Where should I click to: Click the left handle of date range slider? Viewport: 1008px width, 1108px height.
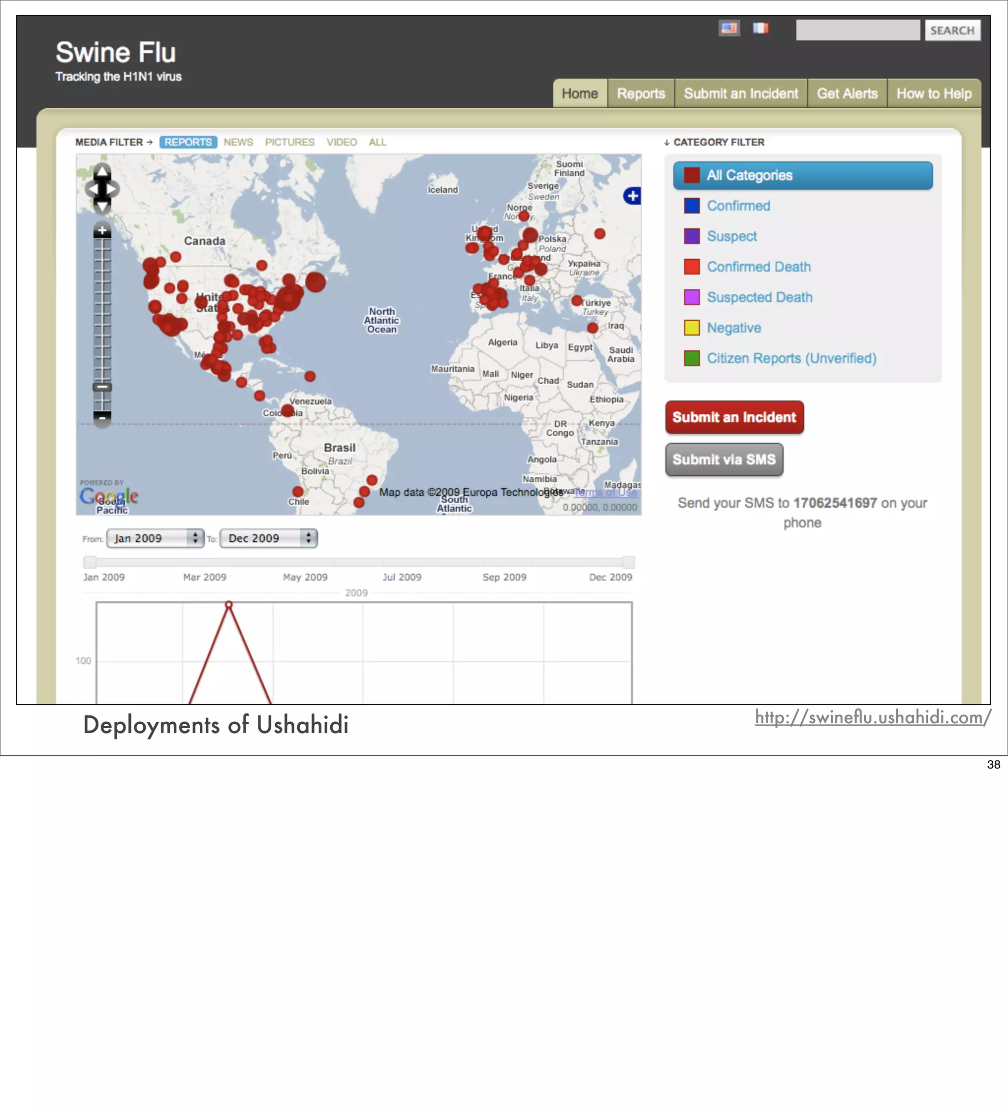[x=89, y=562]
